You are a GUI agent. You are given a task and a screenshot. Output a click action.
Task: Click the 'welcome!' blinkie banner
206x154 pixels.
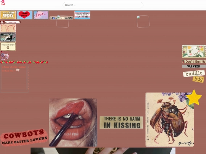pyautogui.click(x=13, y=22)
